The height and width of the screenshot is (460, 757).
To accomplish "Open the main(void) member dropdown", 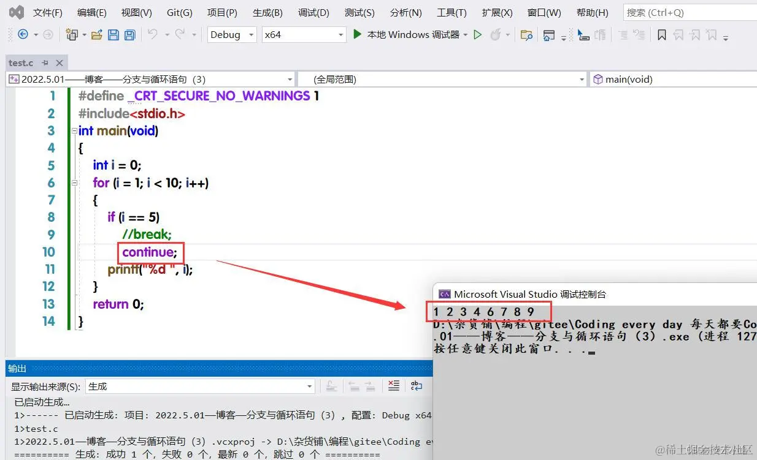I will click(674, 79).
